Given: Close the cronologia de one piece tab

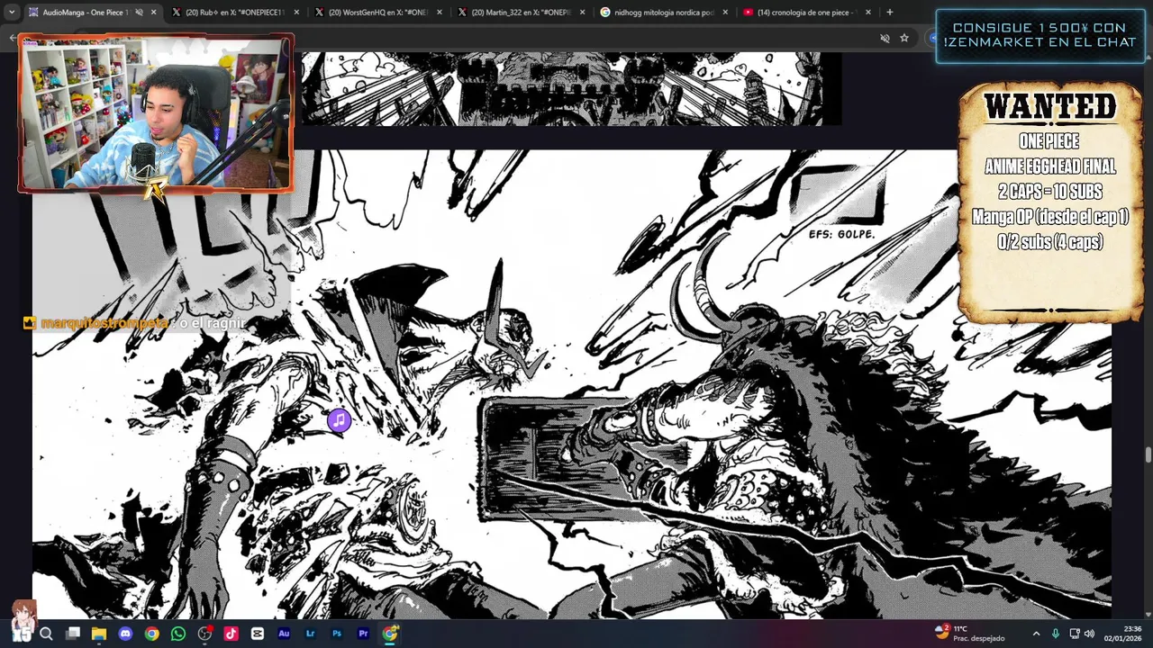Looking at the screenshot, I should point(867,13).
